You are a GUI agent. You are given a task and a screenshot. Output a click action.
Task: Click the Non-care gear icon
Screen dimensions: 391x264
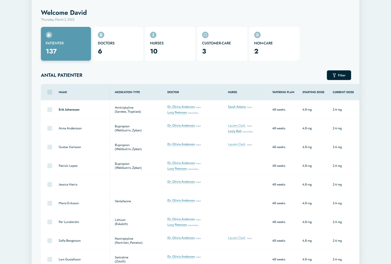[258, 35]
